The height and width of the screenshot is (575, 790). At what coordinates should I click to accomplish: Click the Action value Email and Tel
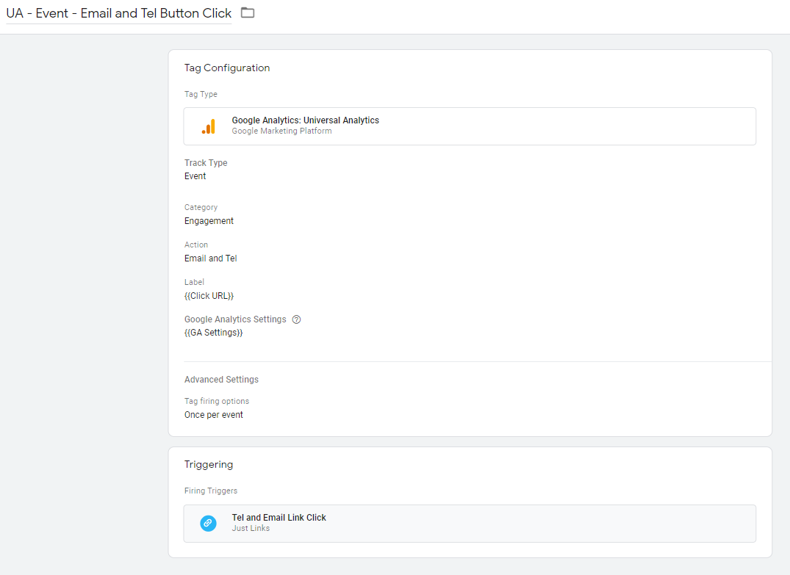coord(210,258)
